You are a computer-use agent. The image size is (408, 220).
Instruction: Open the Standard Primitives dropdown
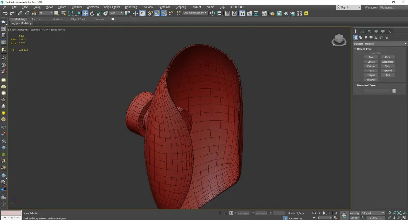[x=380, y=44]
